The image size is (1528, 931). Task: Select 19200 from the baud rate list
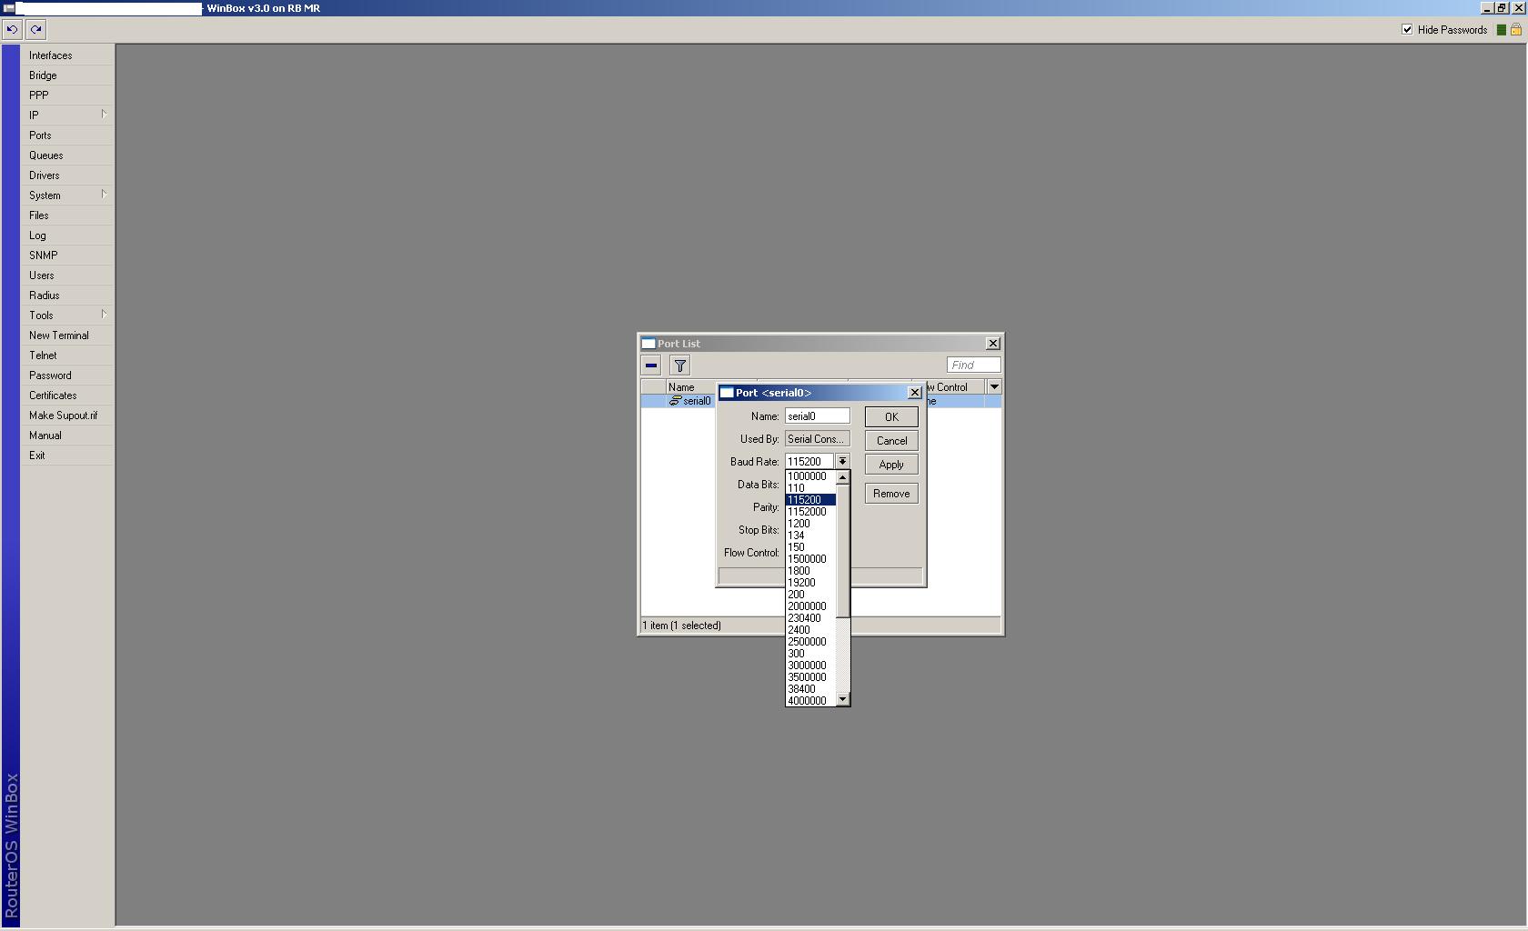[x=801, y=582]
